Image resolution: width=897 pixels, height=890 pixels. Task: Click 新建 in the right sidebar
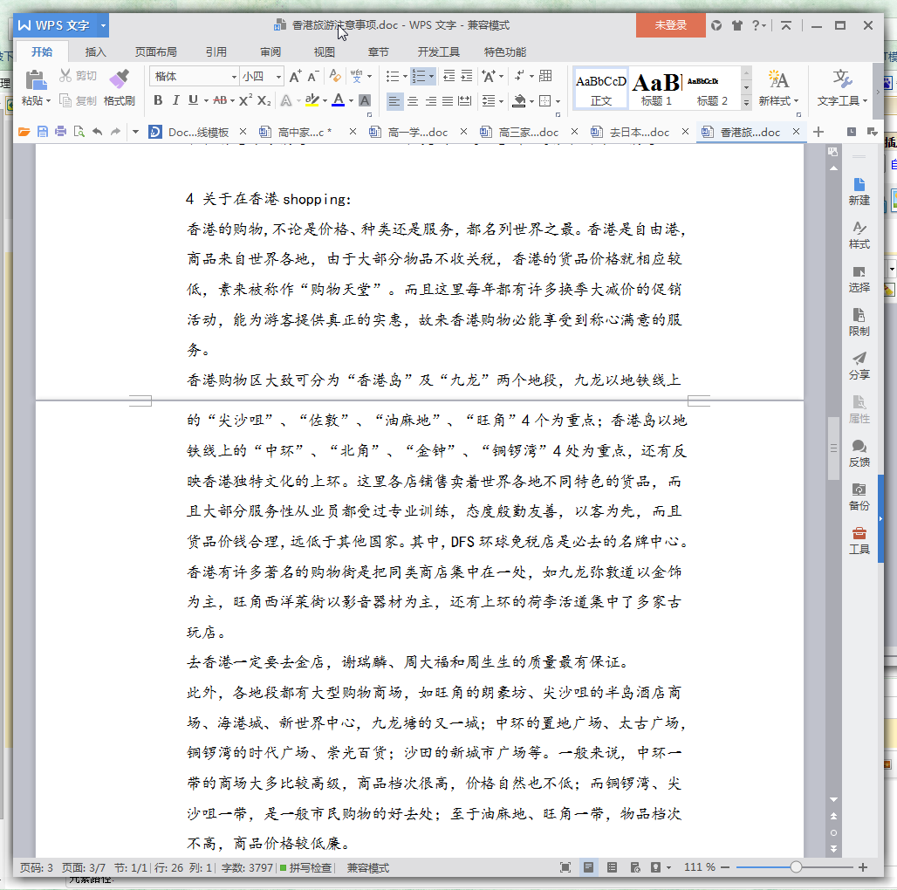pyautogui.click(x=859, y=192)
